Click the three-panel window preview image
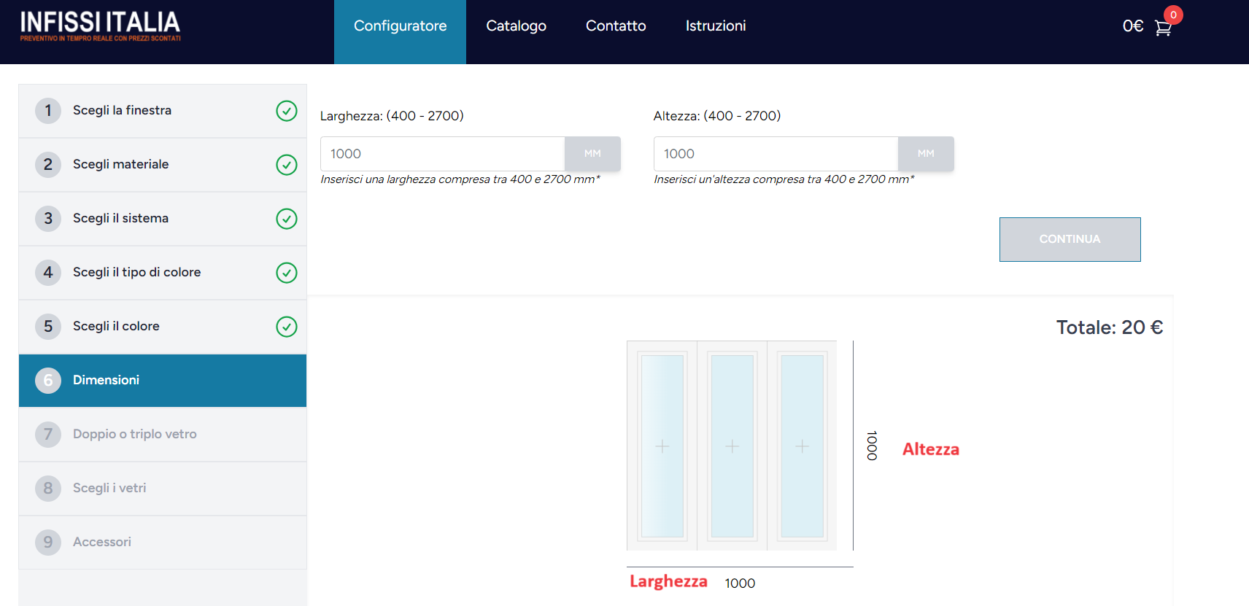 point(732,446)
